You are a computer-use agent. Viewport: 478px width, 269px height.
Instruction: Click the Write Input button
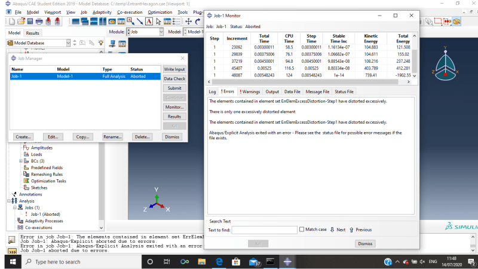(174, 69)
